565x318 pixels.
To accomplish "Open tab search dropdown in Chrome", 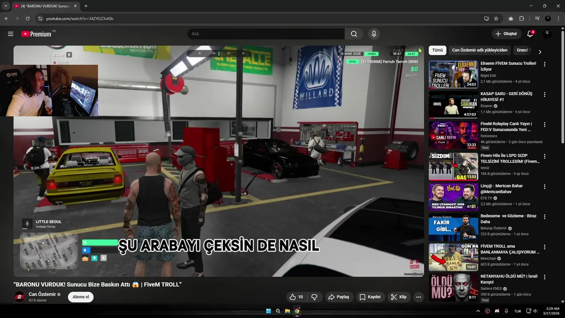I will 6,6.
